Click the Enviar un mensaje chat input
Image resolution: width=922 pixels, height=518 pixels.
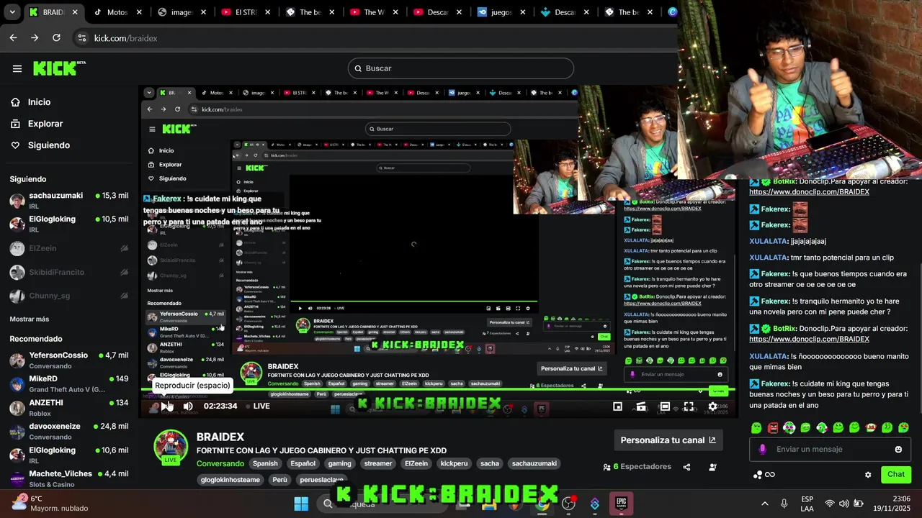tap(828, 450)
